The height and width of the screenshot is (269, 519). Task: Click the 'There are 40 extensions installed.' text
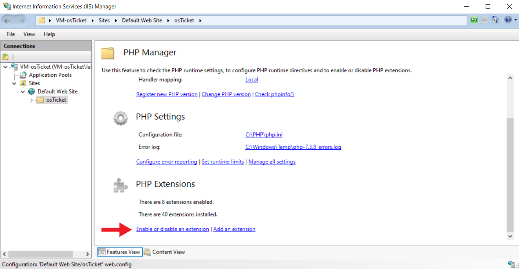click(x=178, y=214)
